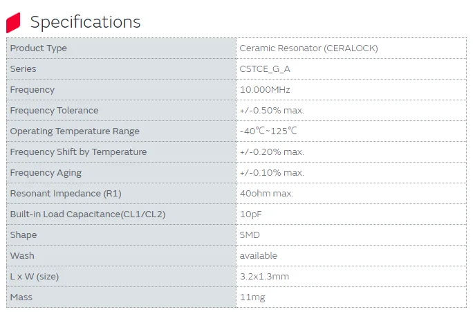
Task: Click the +/-0.50% max. tolerance value
Action: coord(272,111)
